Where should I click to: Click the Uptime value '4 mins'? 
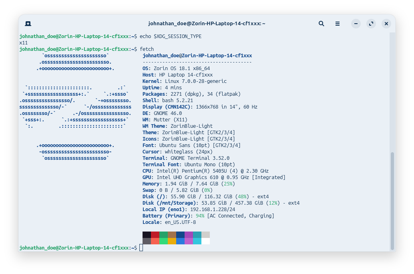173,88
